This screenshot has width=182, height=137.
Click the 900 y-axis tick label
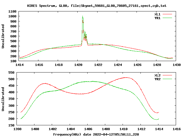(13, 21)
